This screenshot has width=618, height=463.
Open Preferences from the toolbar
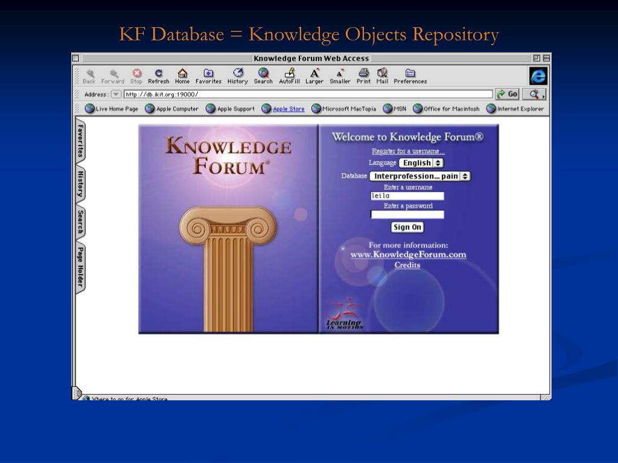coord(410,77)
